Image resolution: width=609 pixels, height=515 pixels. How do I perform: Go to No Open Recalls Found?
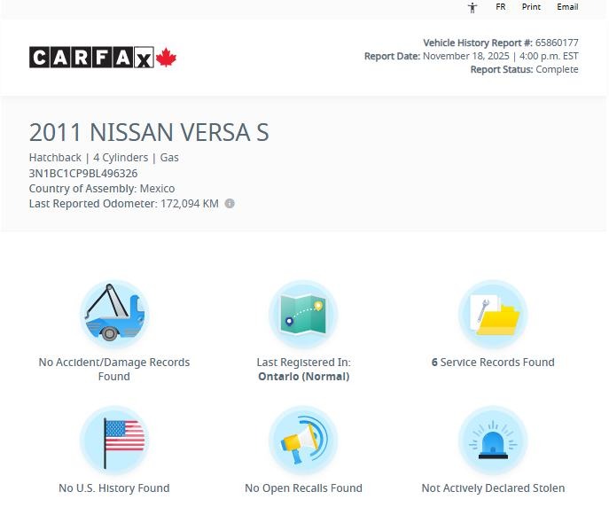point(303,488)
